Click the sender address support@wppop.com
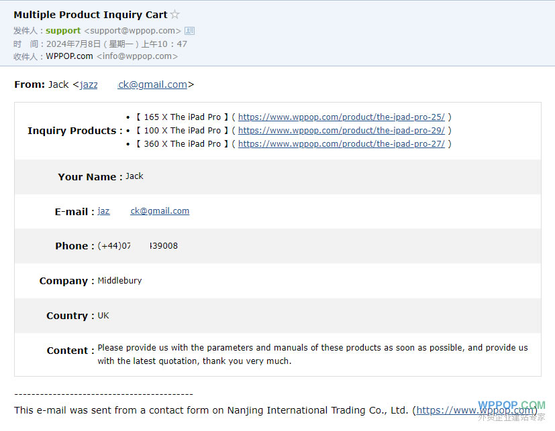The image size is (555, 431). pyautogui.click(x=132, y=31)
